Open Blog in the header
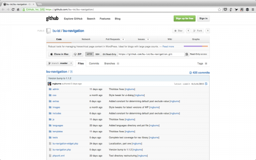This screenshot has height=160, width=256. coord(118,19)
